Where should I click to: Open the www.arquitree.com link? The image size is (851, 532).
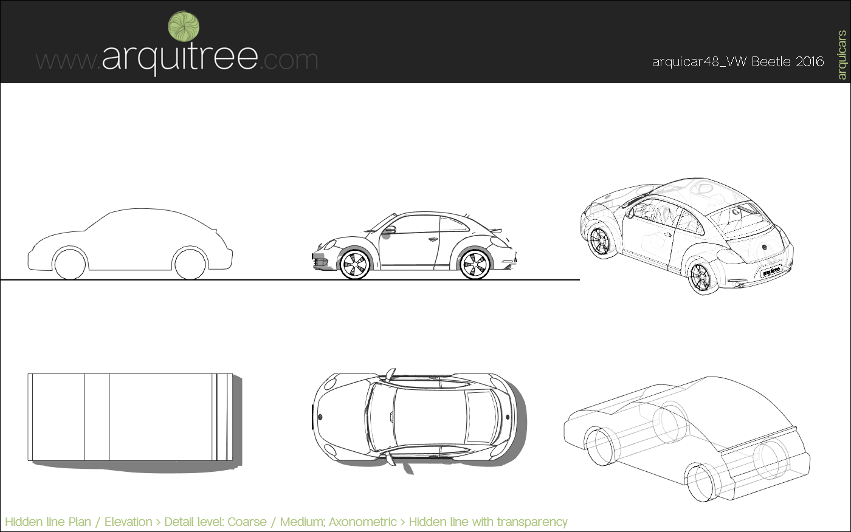pos(177,59)
